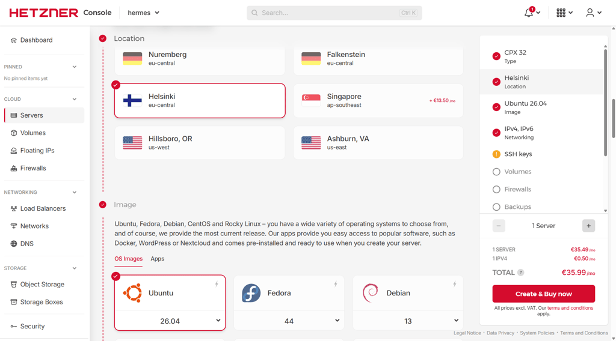This screenshot has height=341, width=616.
Task: Choose the Ubuntu OS image
Action: pyautogui.click(x=170, y=293)
